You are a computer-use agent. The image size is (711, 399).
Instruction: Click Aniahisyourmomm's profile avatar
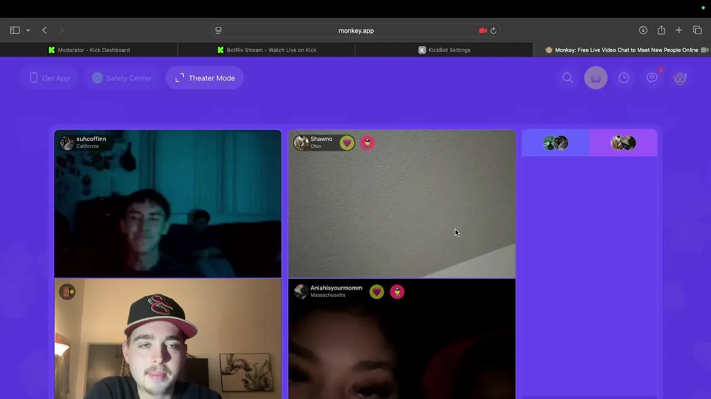[x=301, y=291]
